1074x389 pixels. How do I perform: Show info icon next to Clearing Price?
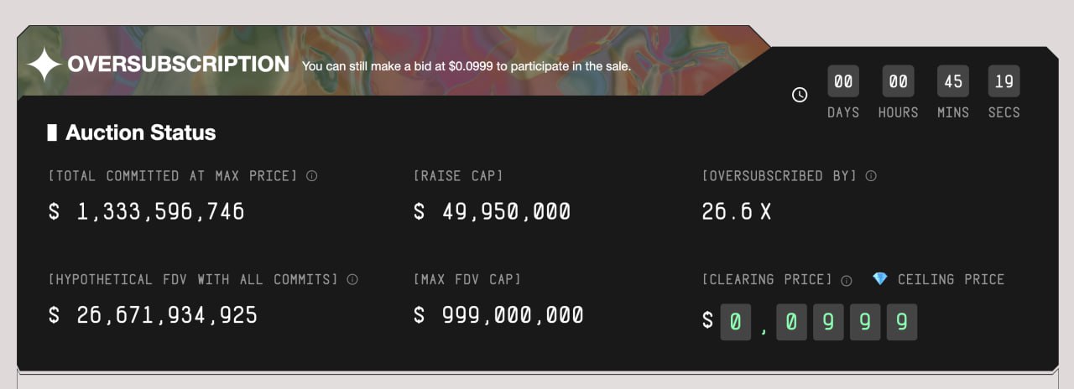[847, 280]
